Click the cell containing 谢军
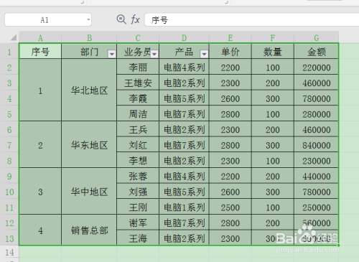Viewport: 359px width, 262px height. [138, 223]
